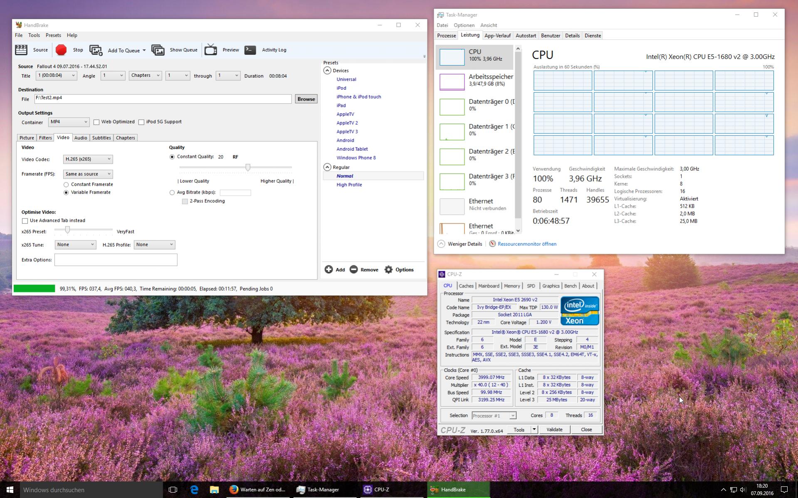Viewport: 798px width, 498px height.
Task: Launch Microsoft Edge from the taskbar
Action: click(194, 490)
